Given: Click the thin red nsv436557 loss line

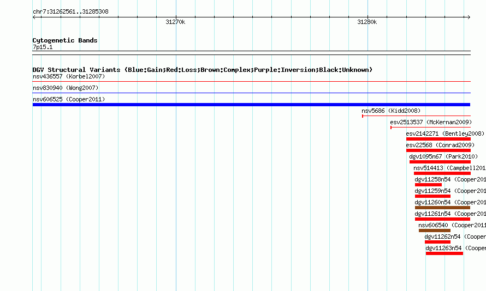Looking at the screenshot, I should click(251, 82).
